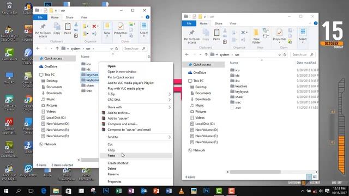Refresh the right window address bar
The height and width of the screenshot is (196, 349).
click(285, 54)
